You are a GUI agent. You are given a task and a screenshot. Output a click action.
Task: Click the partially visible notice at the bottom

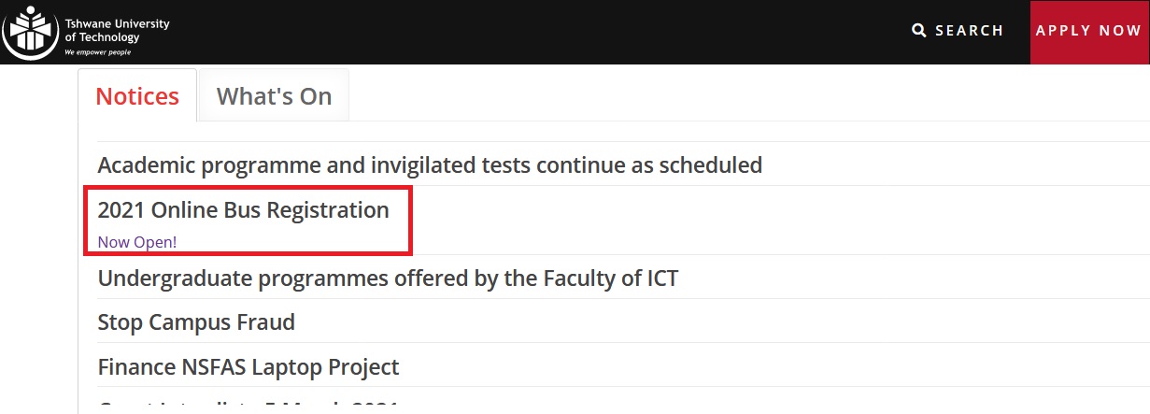[x=248, y=408]
